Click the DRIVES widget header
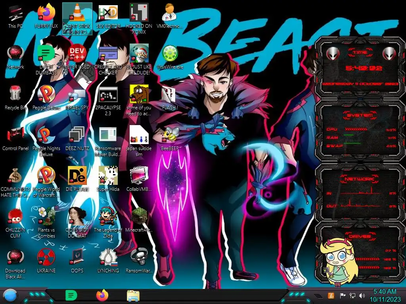The width and height of the screenshot is (406, 304). (360, 236)
